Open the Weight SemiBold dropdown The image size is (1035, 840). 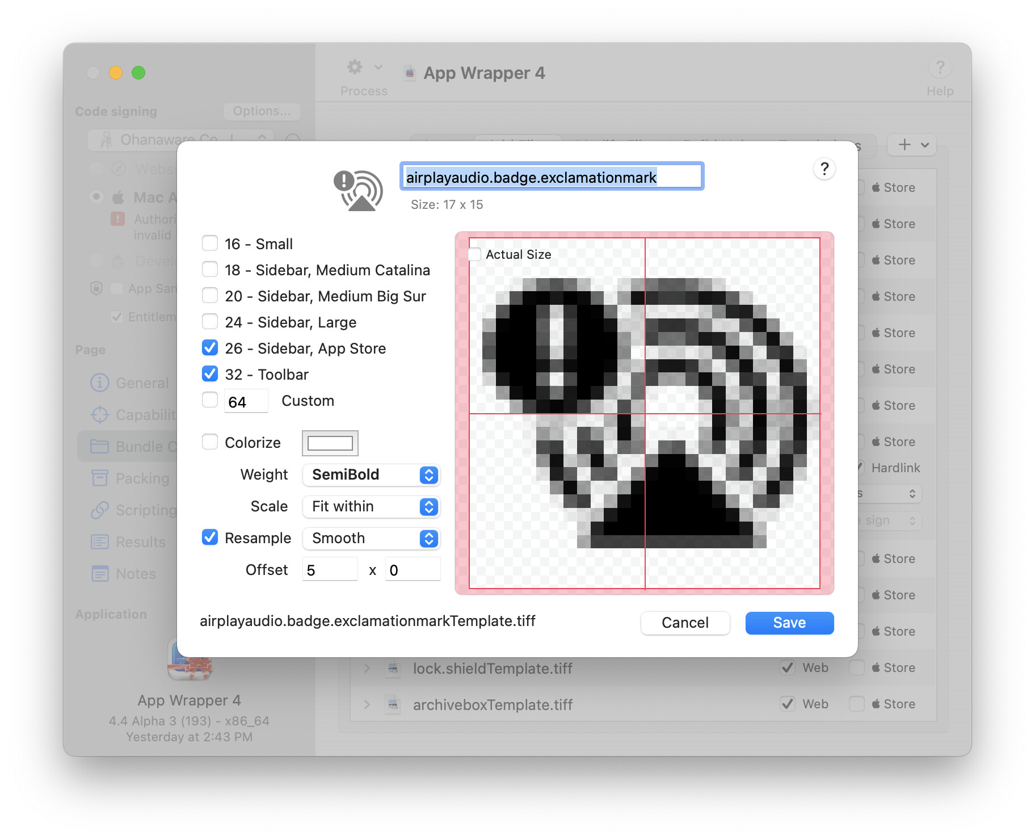click(x=372, y=474)
